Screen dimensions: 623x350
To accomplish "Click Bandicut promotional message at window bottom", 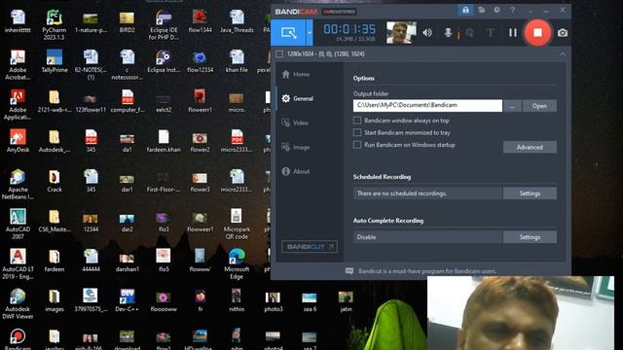I will (427, 271).
